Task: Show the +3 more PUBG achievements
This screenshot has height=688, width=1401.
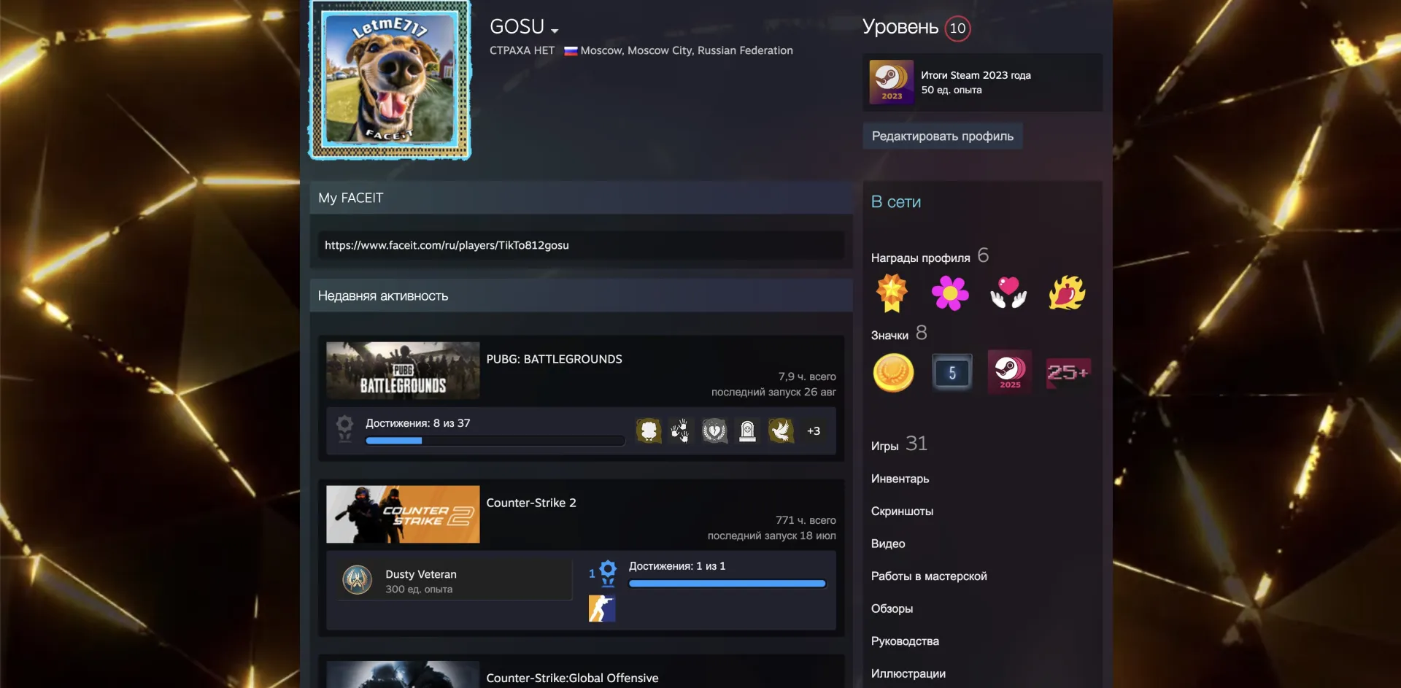Action: [x=814, y=431]
